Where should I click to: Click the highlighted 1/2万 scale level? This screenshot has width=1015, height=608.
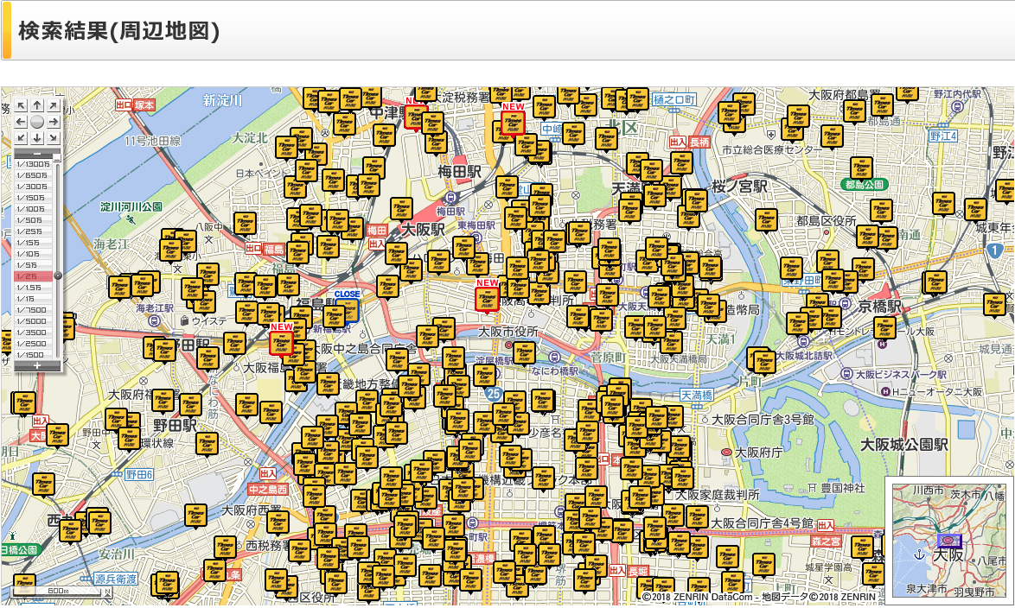tap(33, 276)
